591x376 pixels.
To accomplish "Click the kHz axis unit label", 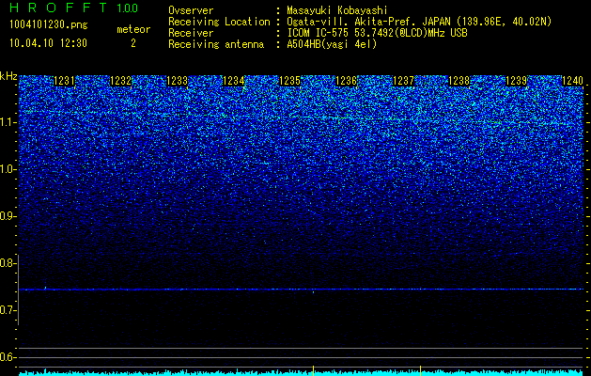I will [8, 76].
